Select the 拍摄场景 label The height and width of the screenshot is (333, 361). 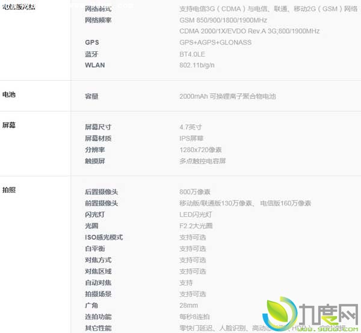pyautogui.click(x=98, y=294)
